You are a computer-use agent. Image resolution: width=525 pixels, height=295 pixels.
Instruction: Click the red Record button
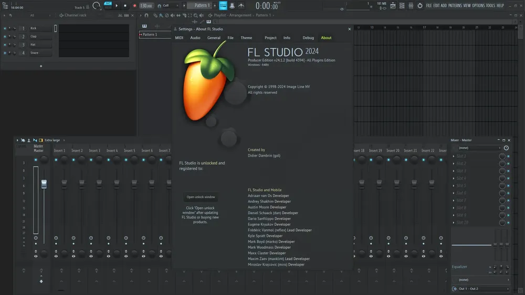(134, 6)
